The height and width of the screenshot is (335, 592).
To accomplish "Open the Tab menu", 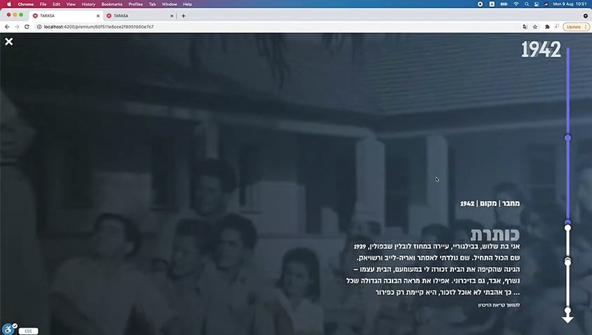I will [152, 4].
